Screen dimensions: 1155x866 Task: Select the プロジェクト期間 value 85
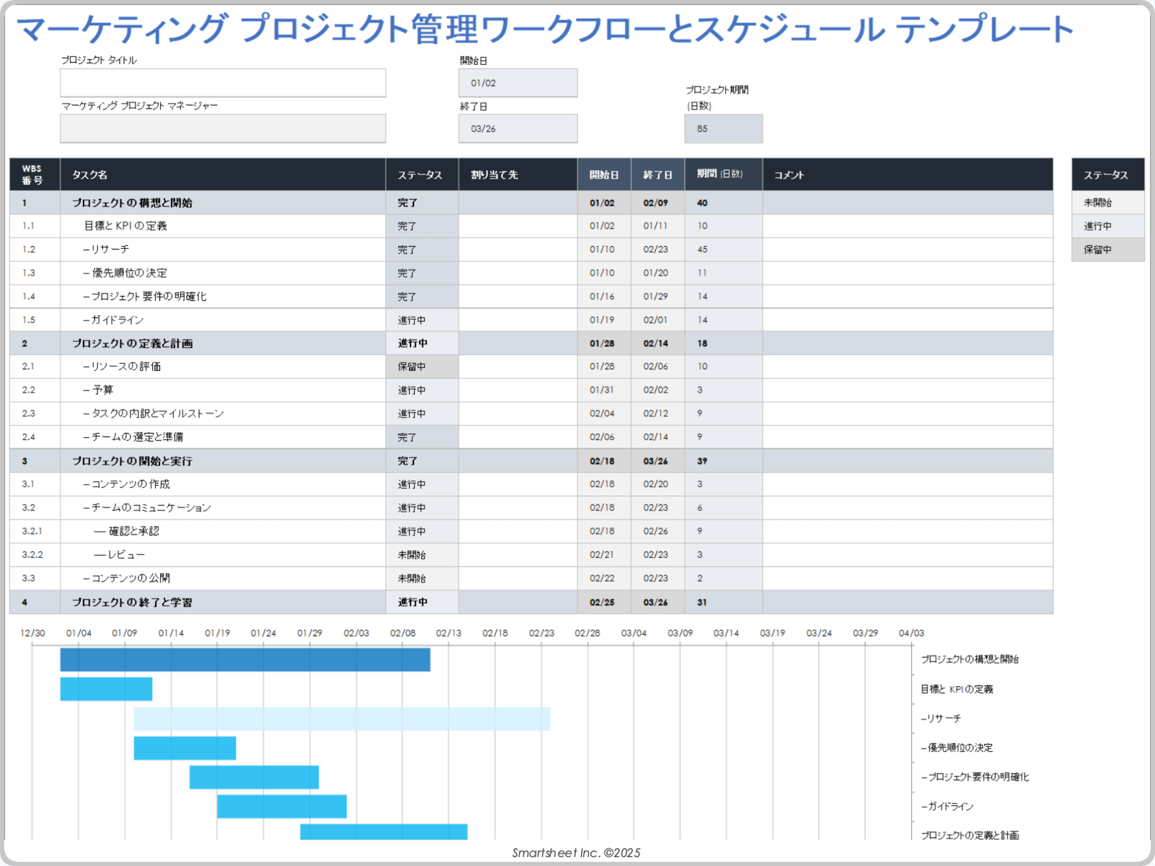pos(724,128)
